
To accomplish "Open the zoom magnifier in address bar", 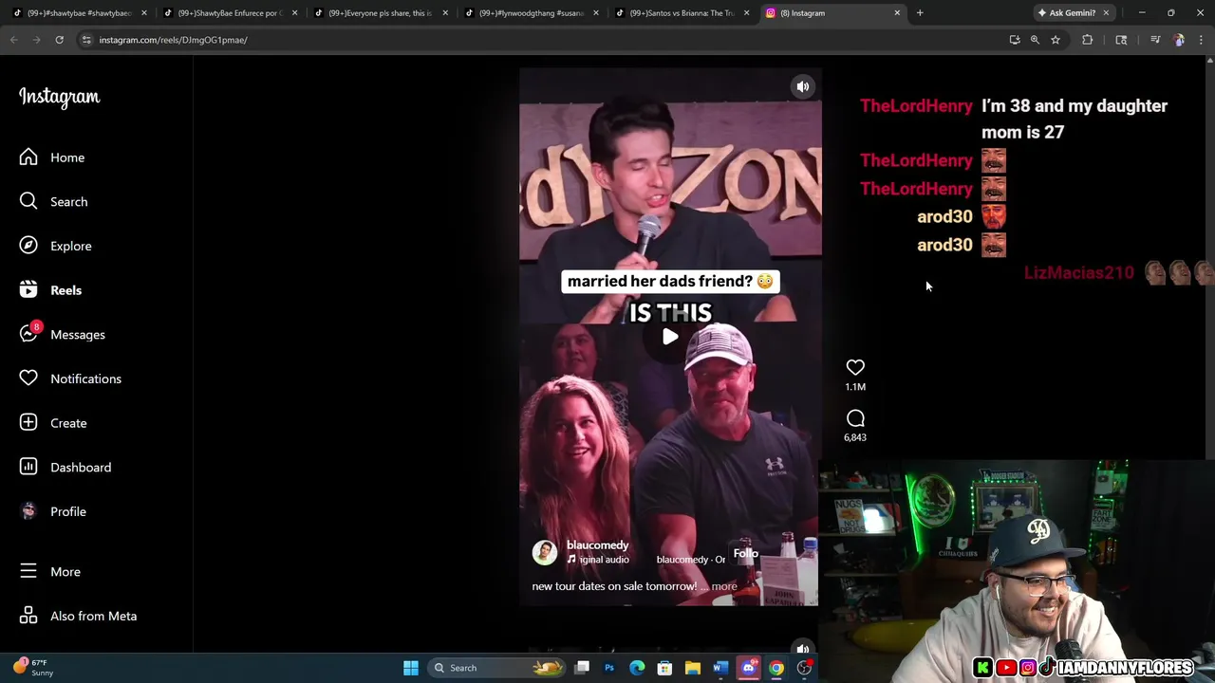I will coord(1035,40).
